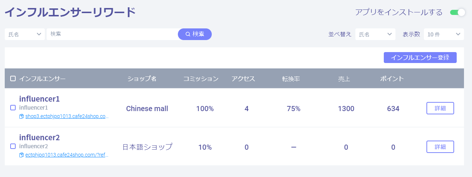Open the shop3.ectphjpq1013.cafe24shop link

coord(67,117)
